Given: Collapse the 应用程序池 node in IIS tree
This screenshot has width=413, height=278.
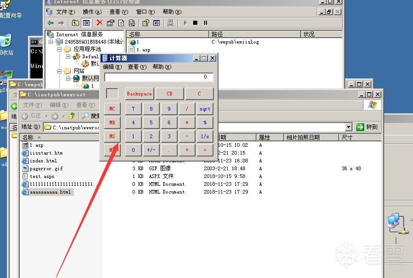Looking at the screenshot, I should point(60,49).
